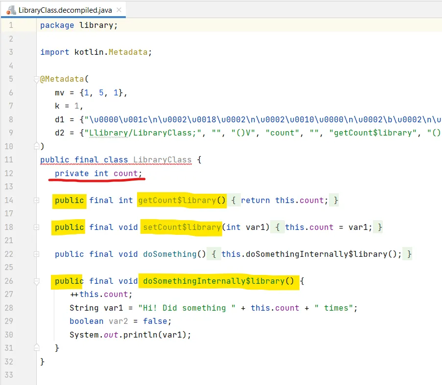The width and height of the screenshot is (442, 385).
Task: Click the fold end marker at line 10
Action: pyautogui.click(x=36, y=146)
